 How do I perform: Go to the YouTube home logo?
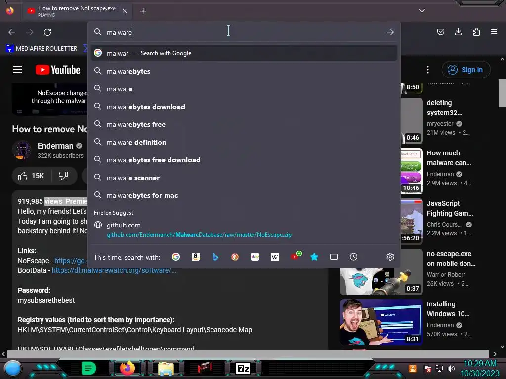[x=58, y=70]
